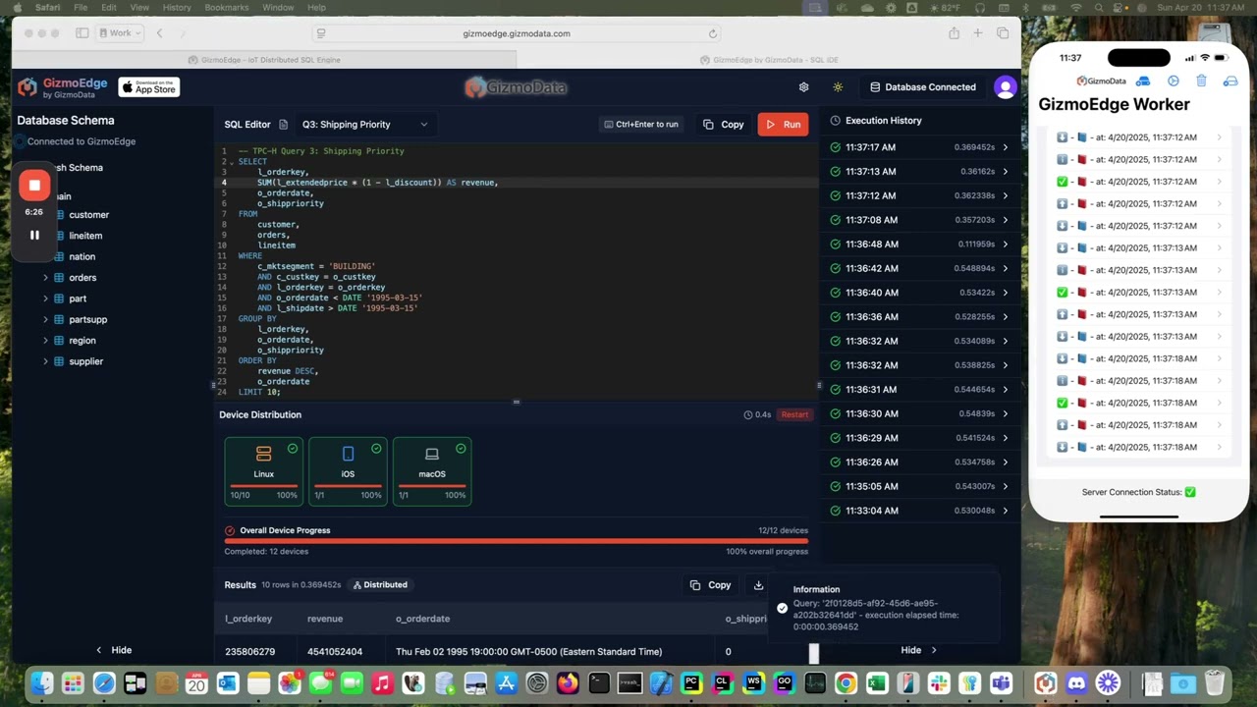Viewport: 1257px width, 707px height.
Task: Click the 11:35:05 AM history success icon
Action: (835, 486)
